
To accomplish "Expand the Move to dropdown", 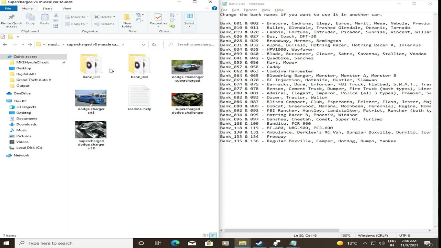I will point(88,17).
